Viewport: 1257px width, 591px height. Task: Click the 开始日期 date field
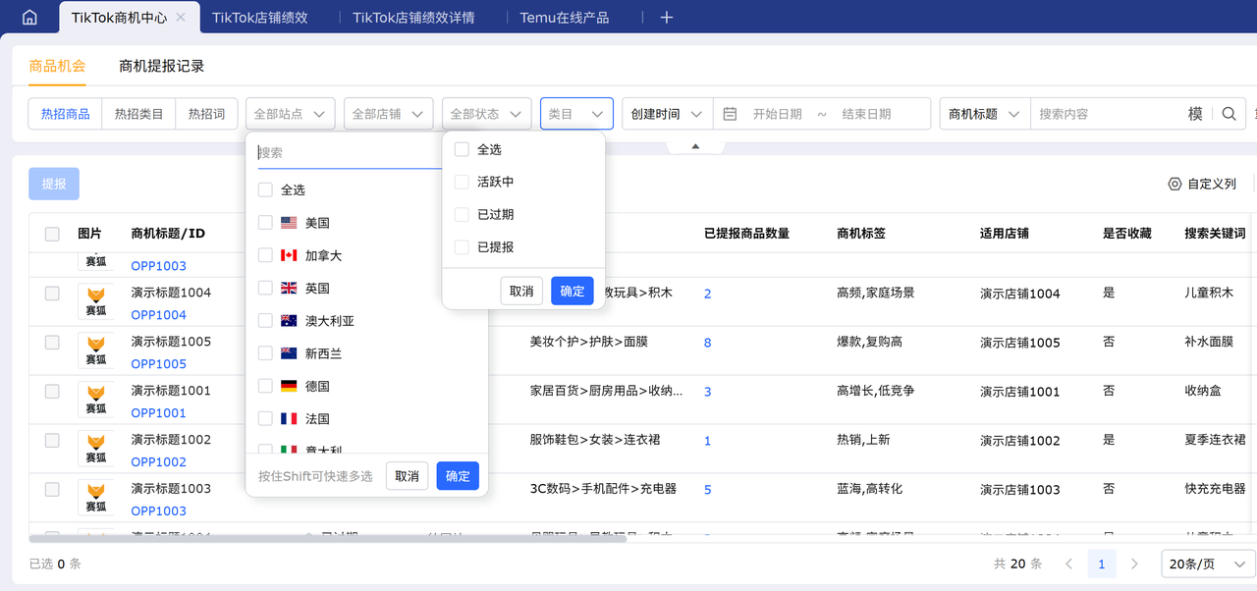pyautogui.click(x=777, y=114)
